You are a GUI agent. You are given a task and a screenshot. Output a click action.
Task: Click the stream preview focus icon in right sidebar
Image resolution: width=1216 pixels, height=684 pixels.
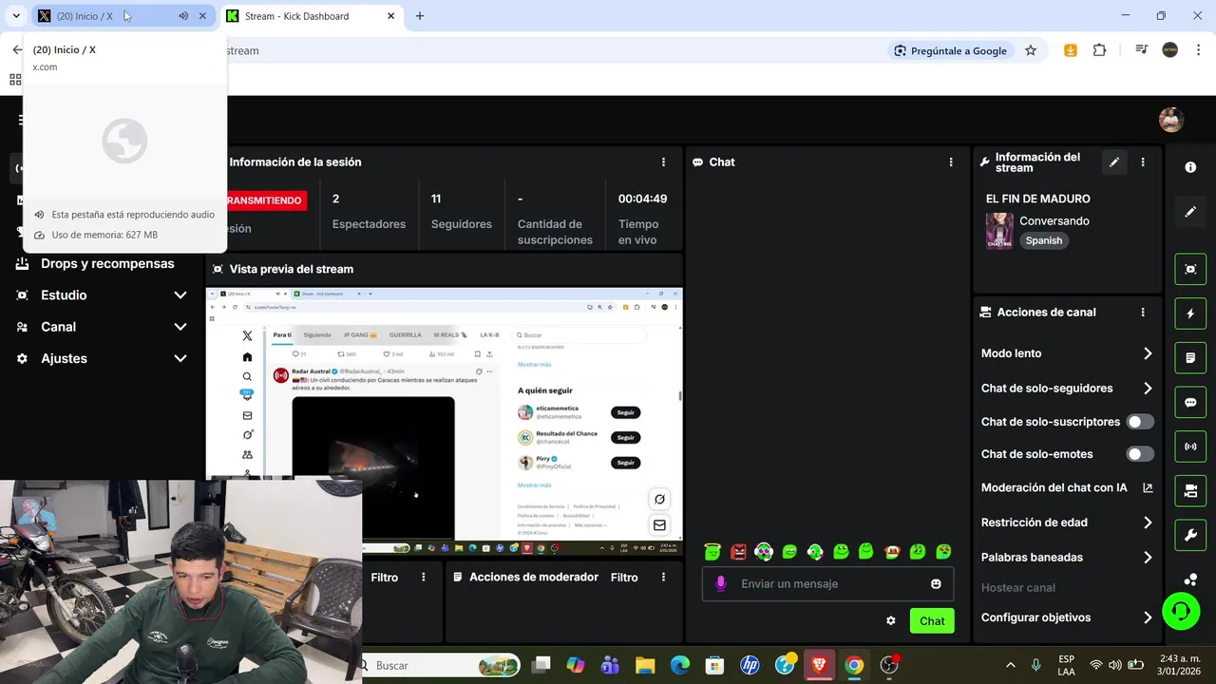tap(1190, 269)
